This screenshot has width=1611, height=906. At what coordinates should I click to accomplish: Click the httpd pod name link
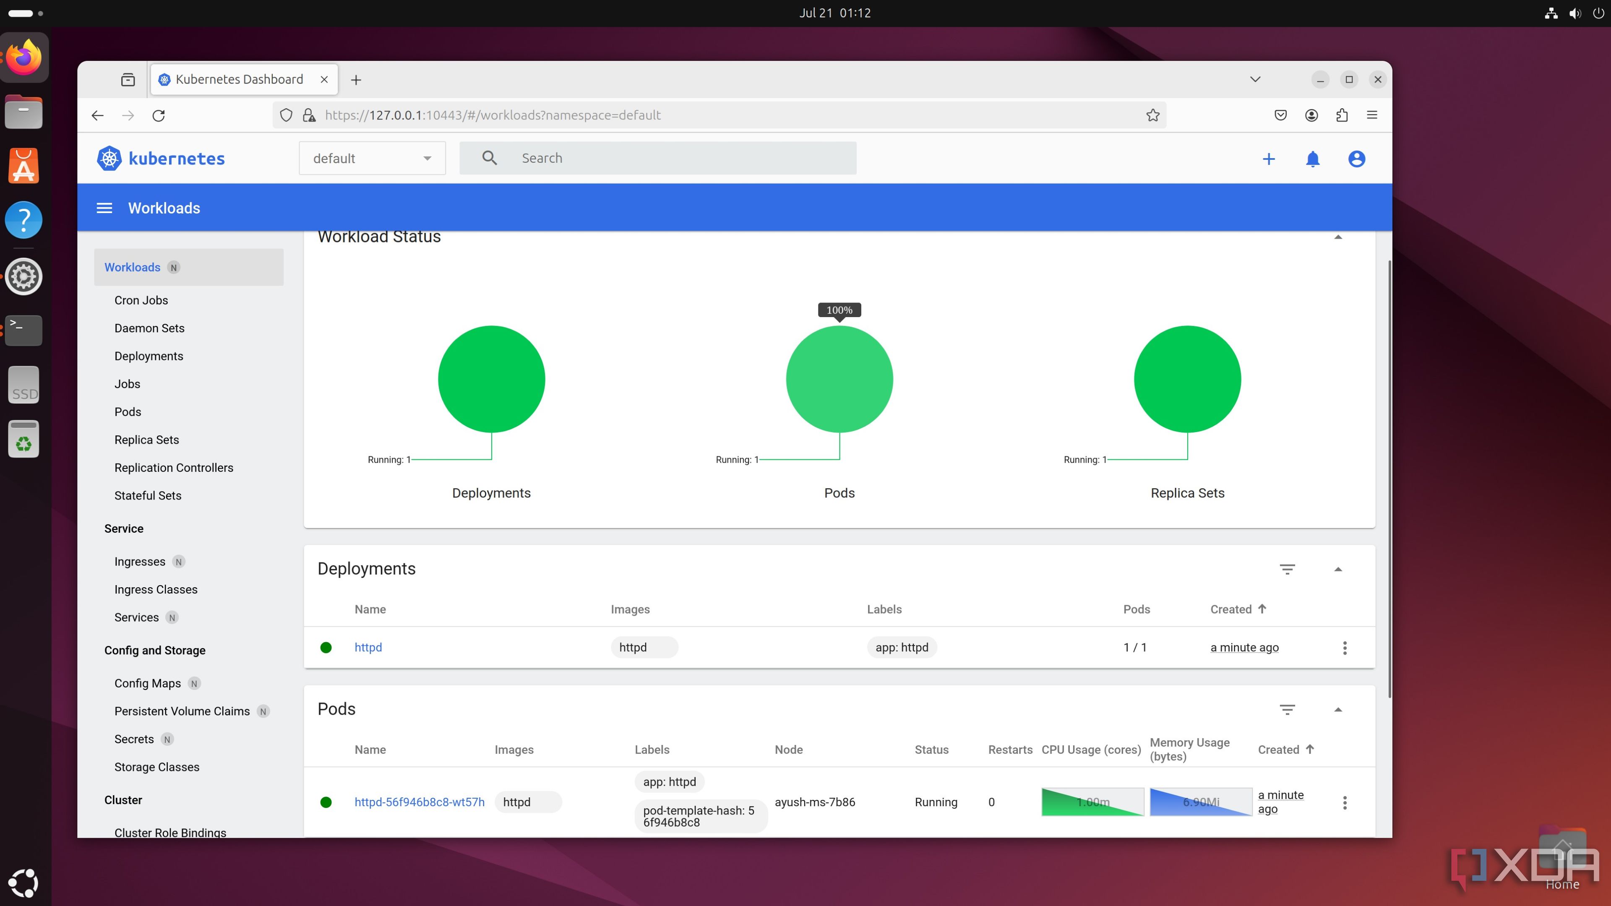tap(420, 801)
